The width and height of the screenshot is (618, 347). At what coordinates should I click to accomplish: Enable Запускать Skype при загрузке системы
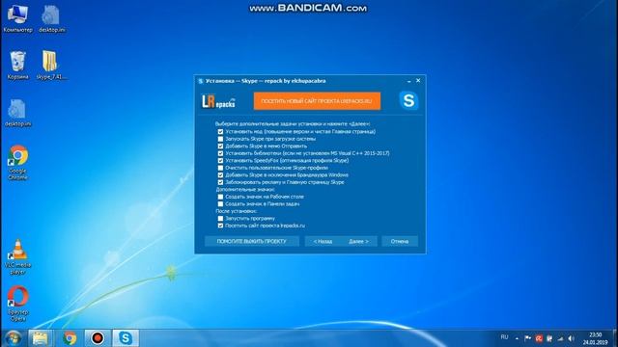tap(220, 139)
